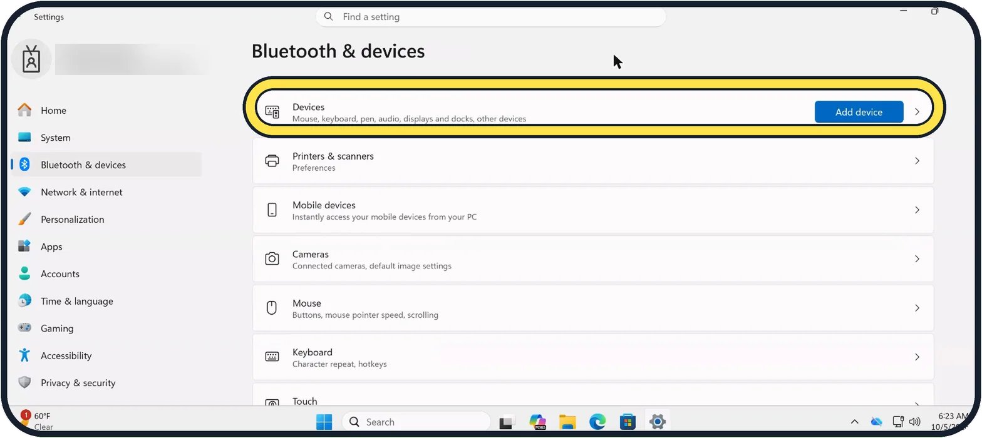Image resolution: width=982 pixels, height=438 pixels.
Task: Open Personalization settings
Action: (x=106, y=219)
